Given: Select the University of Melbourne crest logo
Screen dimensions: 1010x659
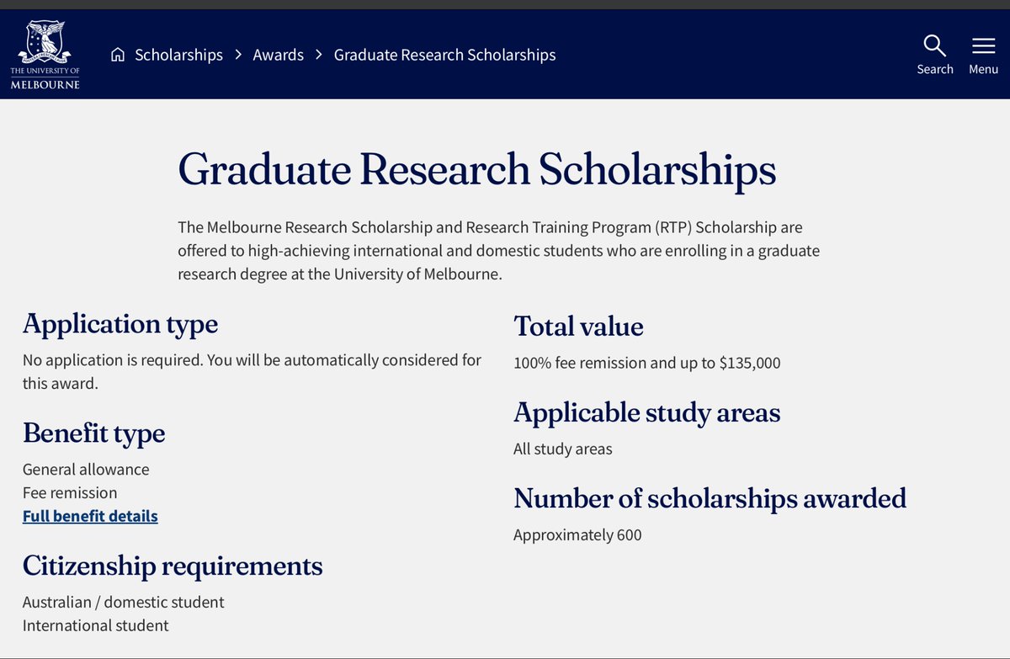Looking at the screenshot, I should pyautogui.click(x=45, y=54).
